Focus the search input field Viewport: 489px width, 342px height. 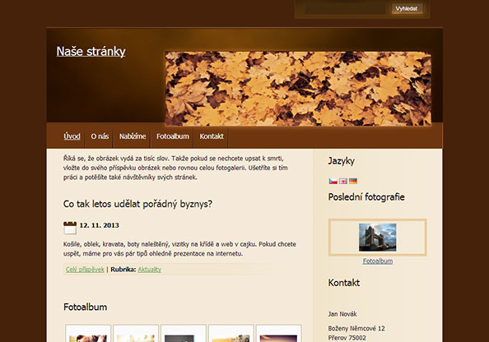click(x=346, y=8)
